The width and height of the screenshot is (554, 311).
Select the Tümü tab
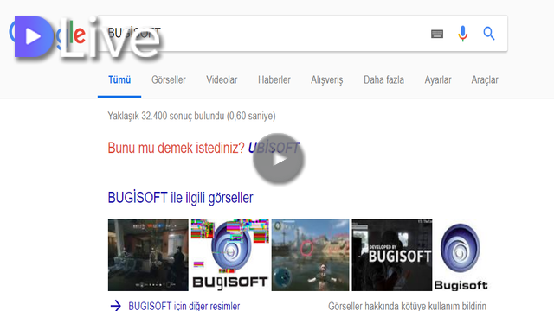tap(119, 80)
